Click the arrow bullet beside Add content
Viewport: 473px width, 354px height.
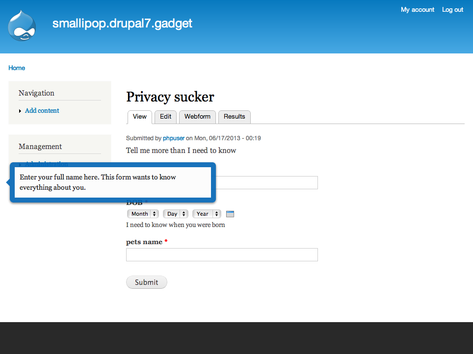tap(20, 111)
